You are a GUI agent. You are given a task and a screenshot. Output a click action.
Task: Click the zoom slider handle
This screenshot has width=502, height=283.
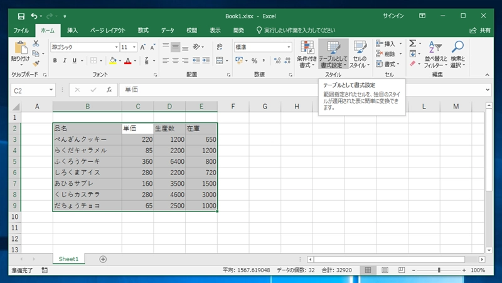[439, 270]
